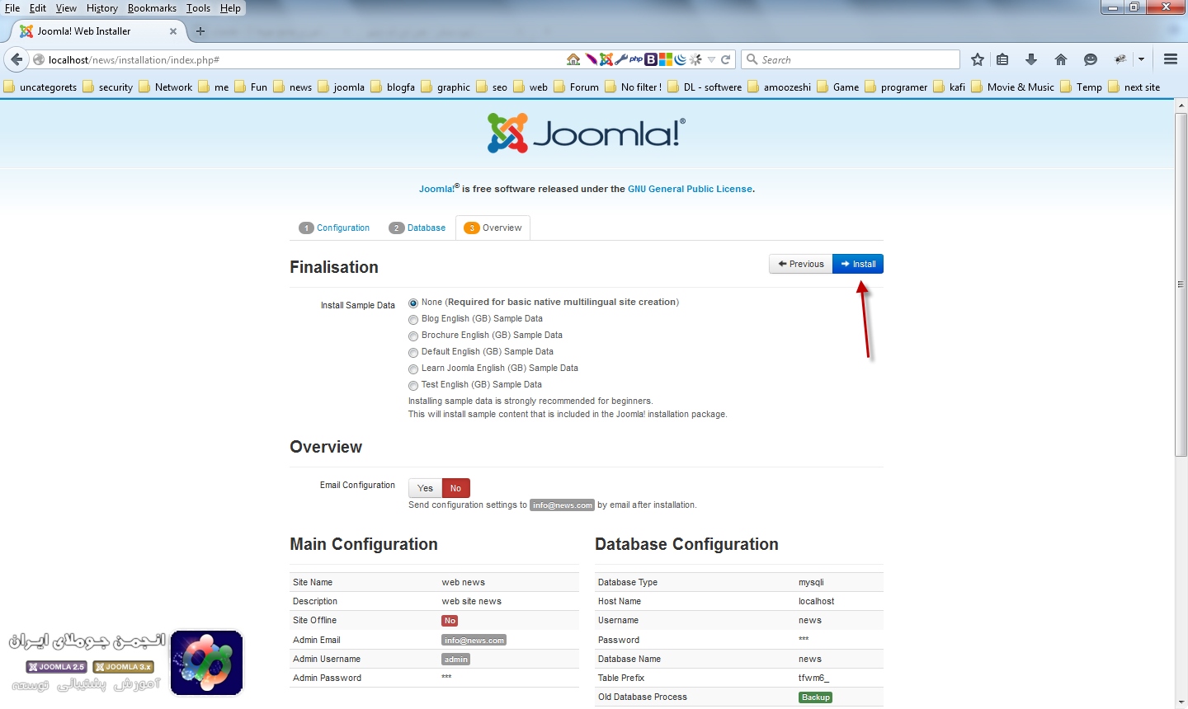Choose Learn Joomla English sample data option

click(413, 369)
